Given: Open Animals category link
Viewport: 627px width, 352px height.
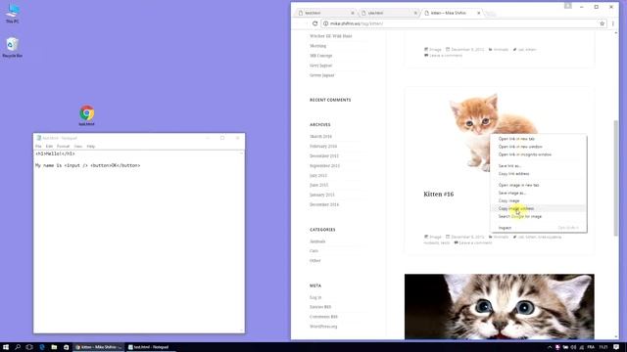Looking at the screenshot, I should [x=317, y=242].
